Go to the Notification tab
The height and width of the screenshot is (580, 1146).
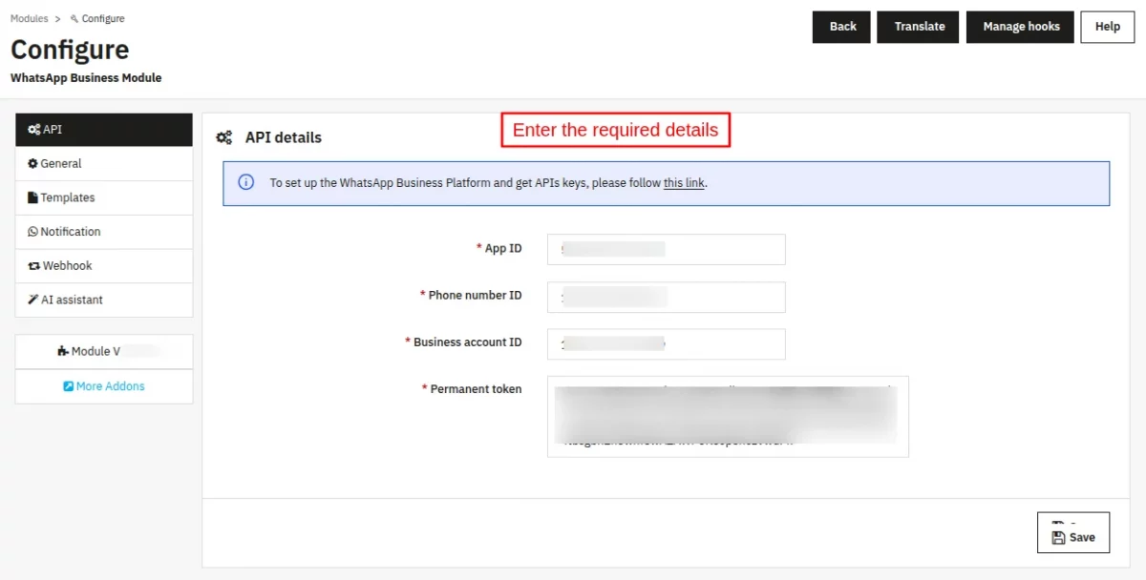[x=104, y=232]
